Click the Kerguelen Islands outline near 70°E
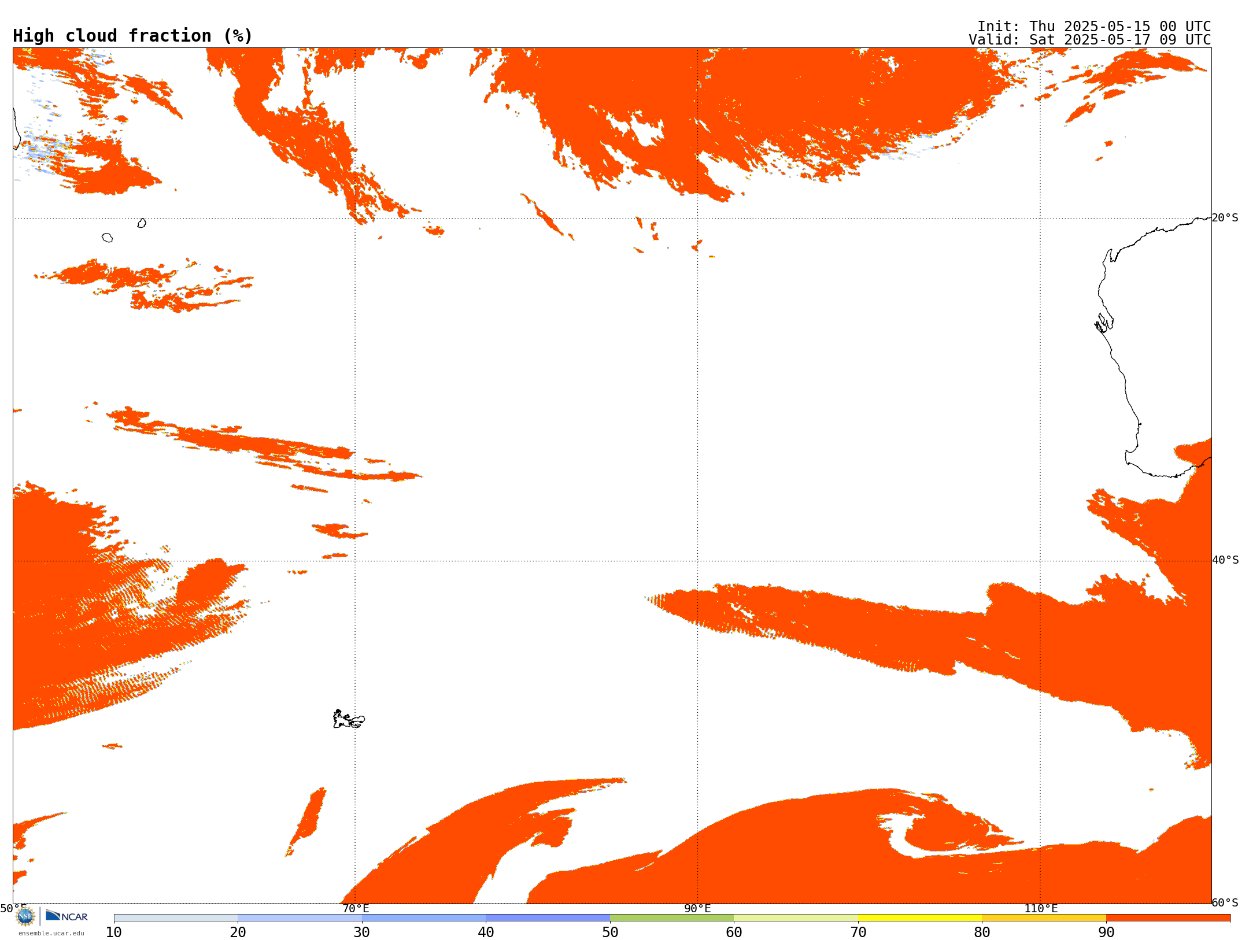This screenshot has width=1249, height=940. pyautogui.click(x=349, y=719)
